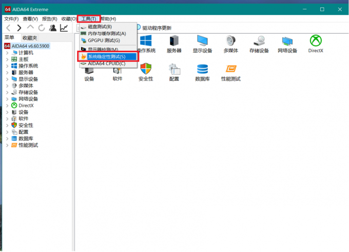Select AIDA64 v6.60.5900 tree root
This screenshot has width=349, height=252.
pyautogui.click(x=27, y=46)
